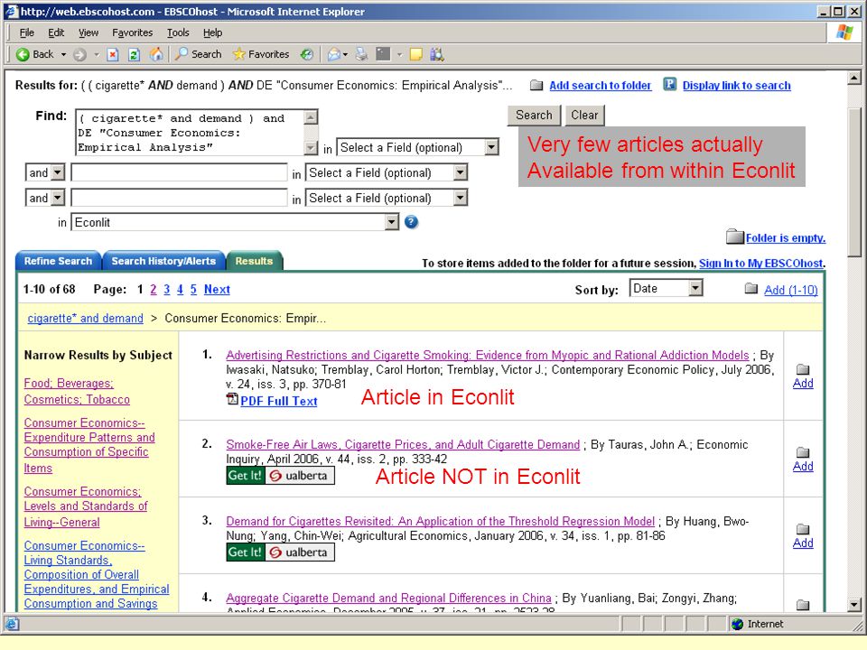Click the Search button
This screenshot has height=650, width=867.
tap(534, 115)
